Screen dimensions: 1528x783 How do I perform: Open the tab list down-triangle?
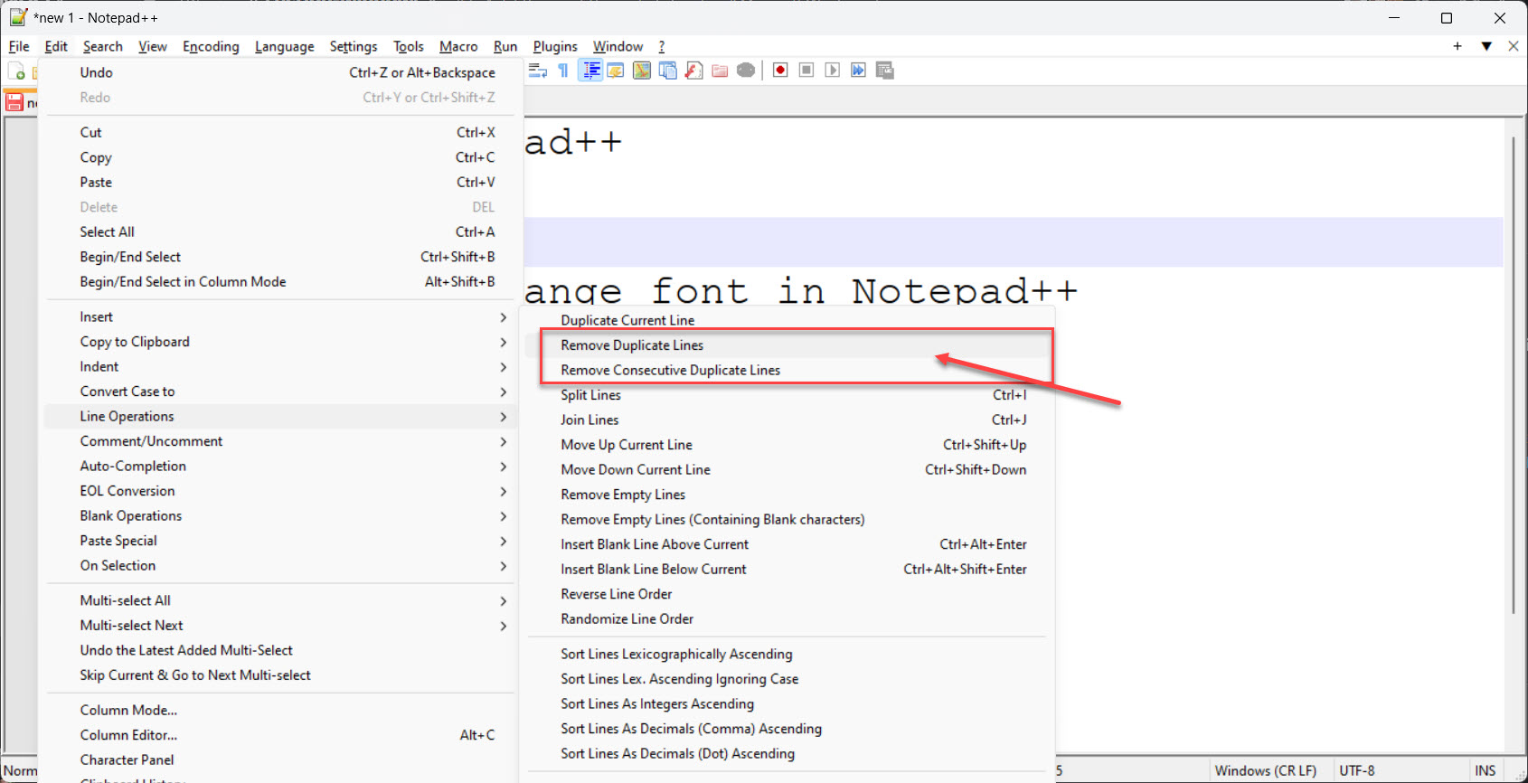[x=1486, y=46]
